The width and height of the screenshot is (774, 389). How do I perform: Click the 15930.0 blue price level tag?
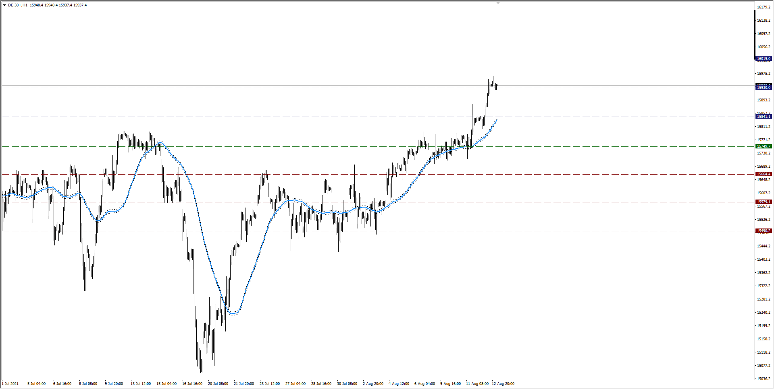(764, 88)
